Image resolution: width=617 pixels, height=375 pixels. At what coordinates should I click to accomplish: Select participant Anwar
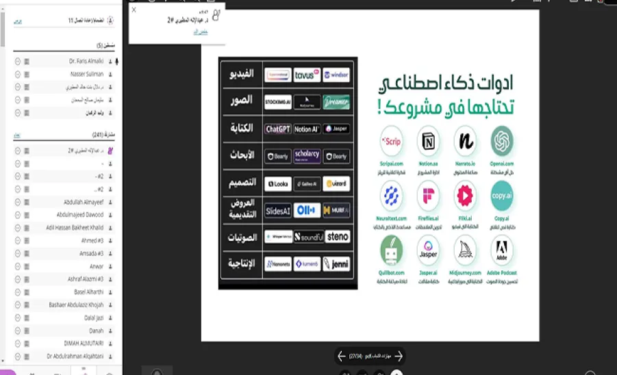point(97,266)
